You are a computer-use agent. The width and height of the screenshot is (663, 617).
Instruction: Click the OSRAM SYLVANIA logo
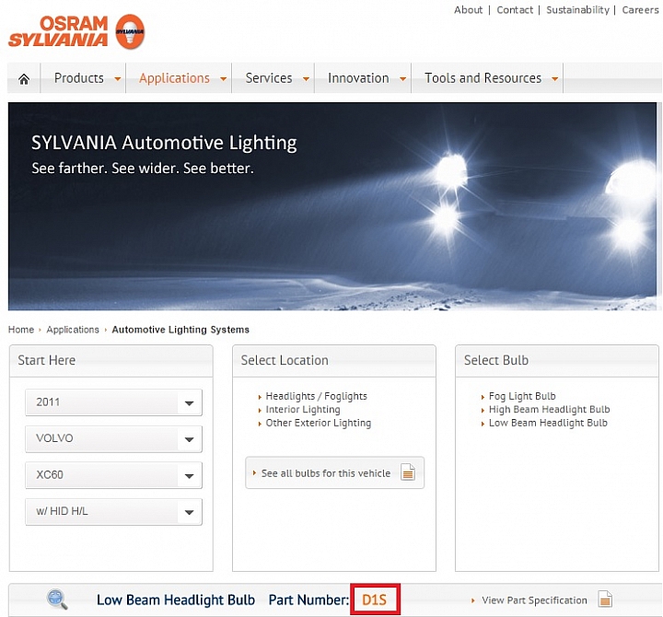76,31
